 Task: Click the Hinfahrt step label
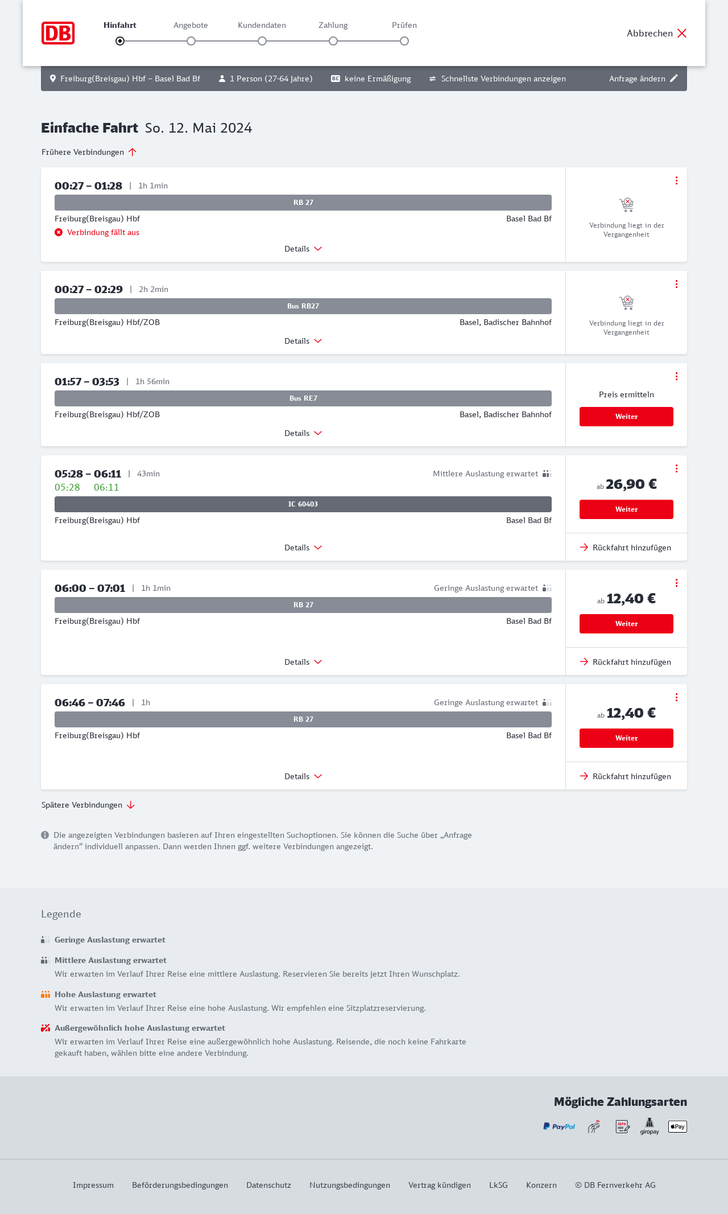[120, 25]
